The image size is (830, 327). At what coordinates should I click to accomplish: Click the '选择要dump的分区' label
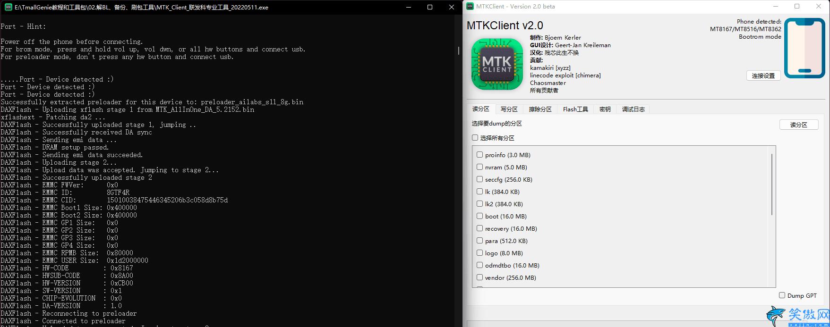[x=497, y=124]
